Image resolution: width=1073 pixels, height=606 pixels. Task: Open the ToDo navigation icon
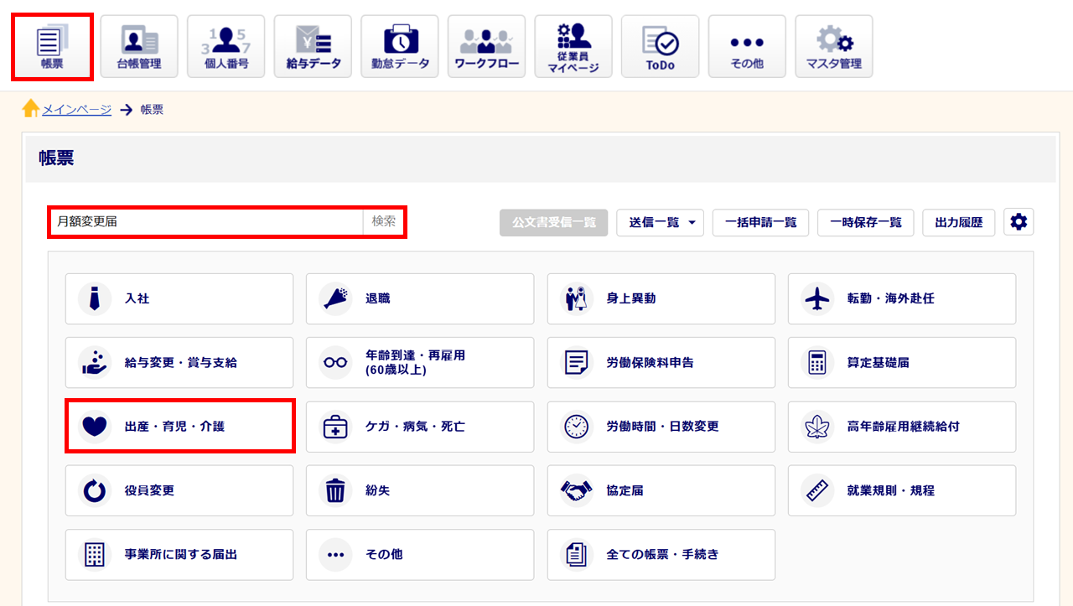(661, 47)
